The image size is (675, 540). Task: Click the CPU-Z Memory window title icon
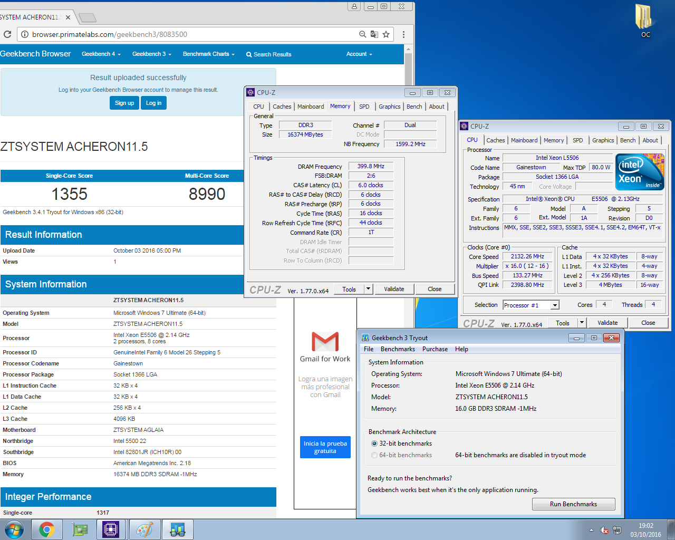click(x=251, y=92)
